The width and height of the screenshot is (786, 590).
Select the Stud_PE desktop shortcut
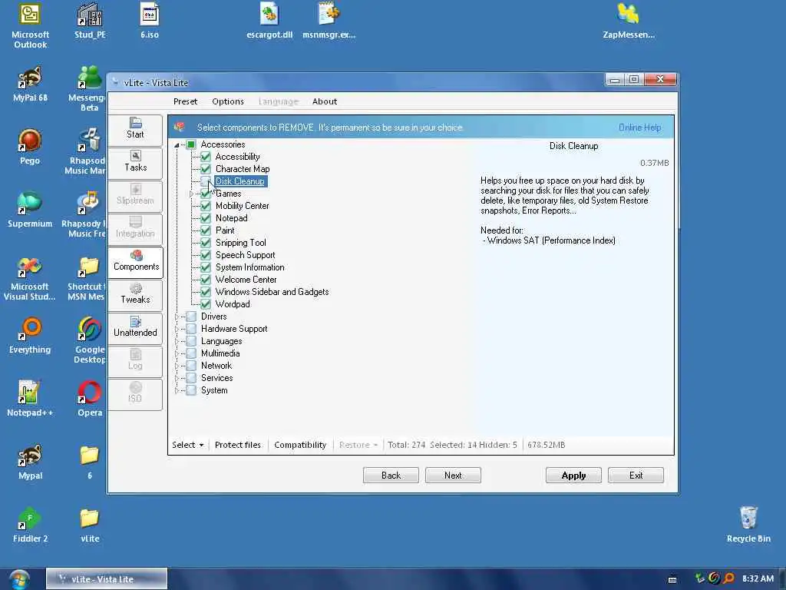90,21
